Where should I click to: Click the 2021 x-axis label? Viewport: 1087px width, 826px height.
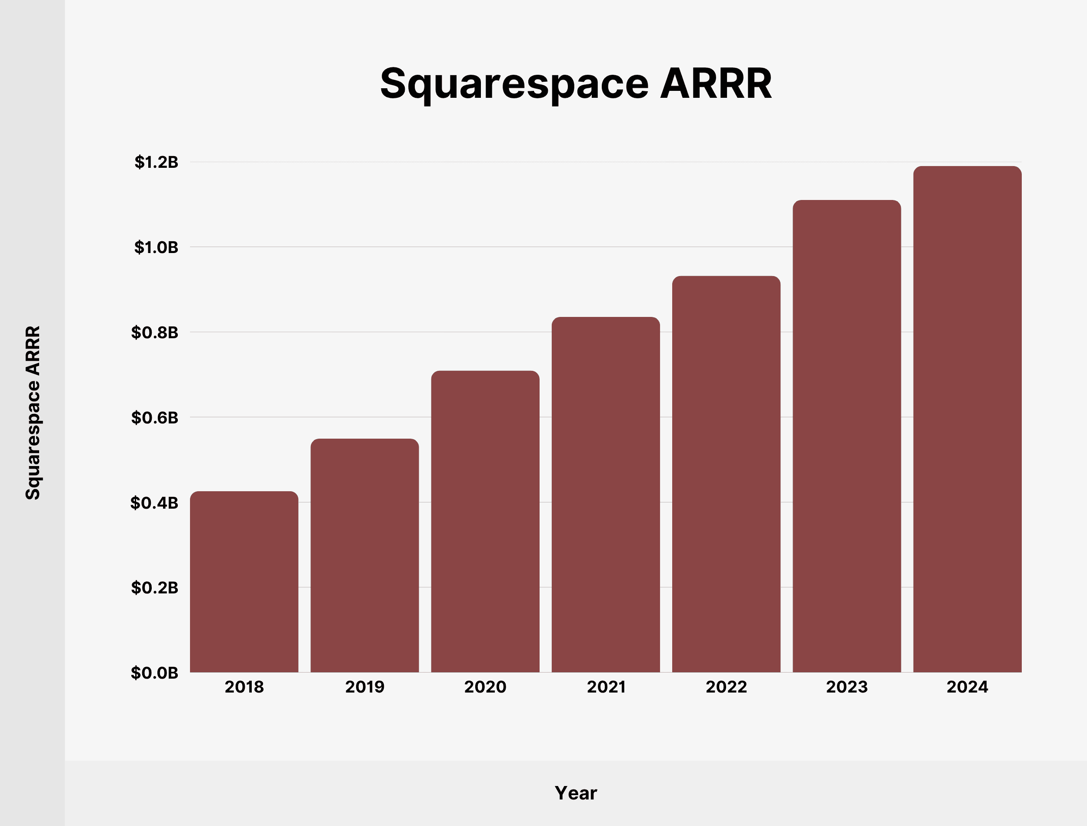tap(606, 687)
